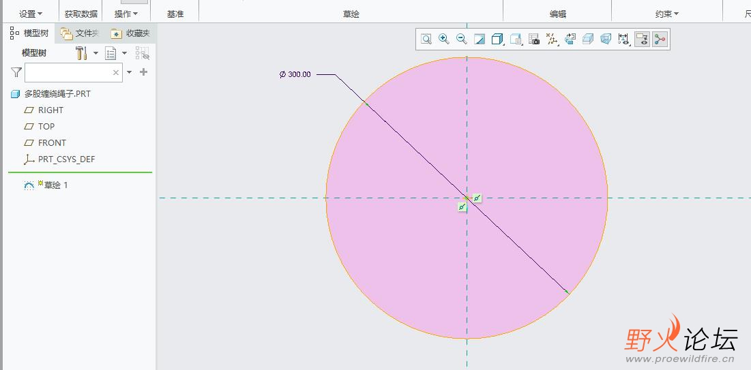Click the 编辑 group label
Image resolution: width=751 pixels, height=370 pixels.
[558, 14]
